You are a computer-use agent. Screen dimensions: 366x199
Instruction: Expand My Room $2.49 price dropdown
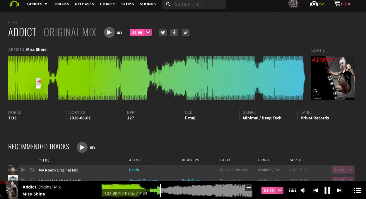click(x=350, y=170)
